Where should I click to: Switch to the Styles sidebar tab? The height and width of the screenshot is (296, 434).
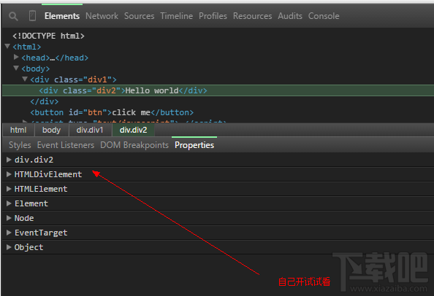pyautogui.click(x=20, y=145)
